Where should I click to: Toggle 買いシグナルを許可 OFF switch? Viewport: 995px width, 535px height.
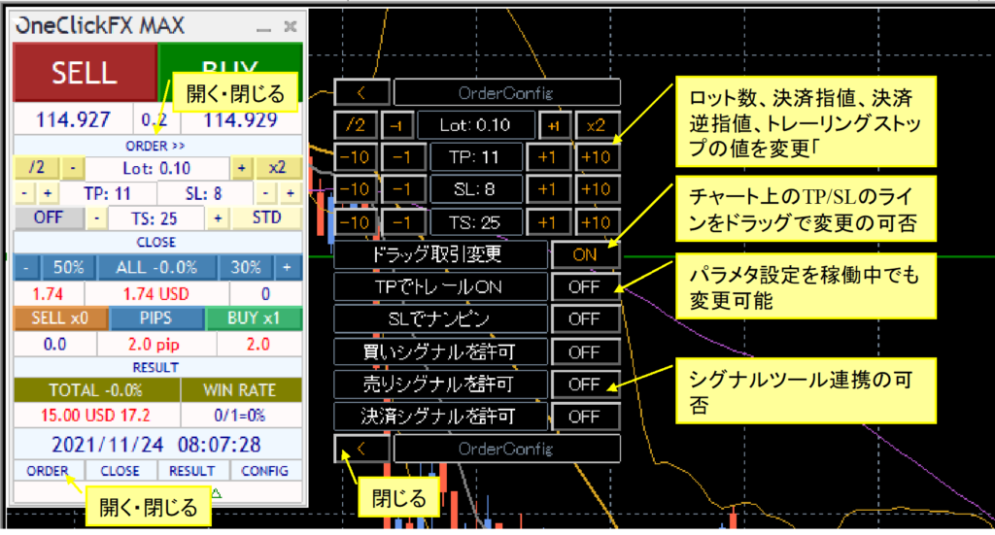point(585,352)
